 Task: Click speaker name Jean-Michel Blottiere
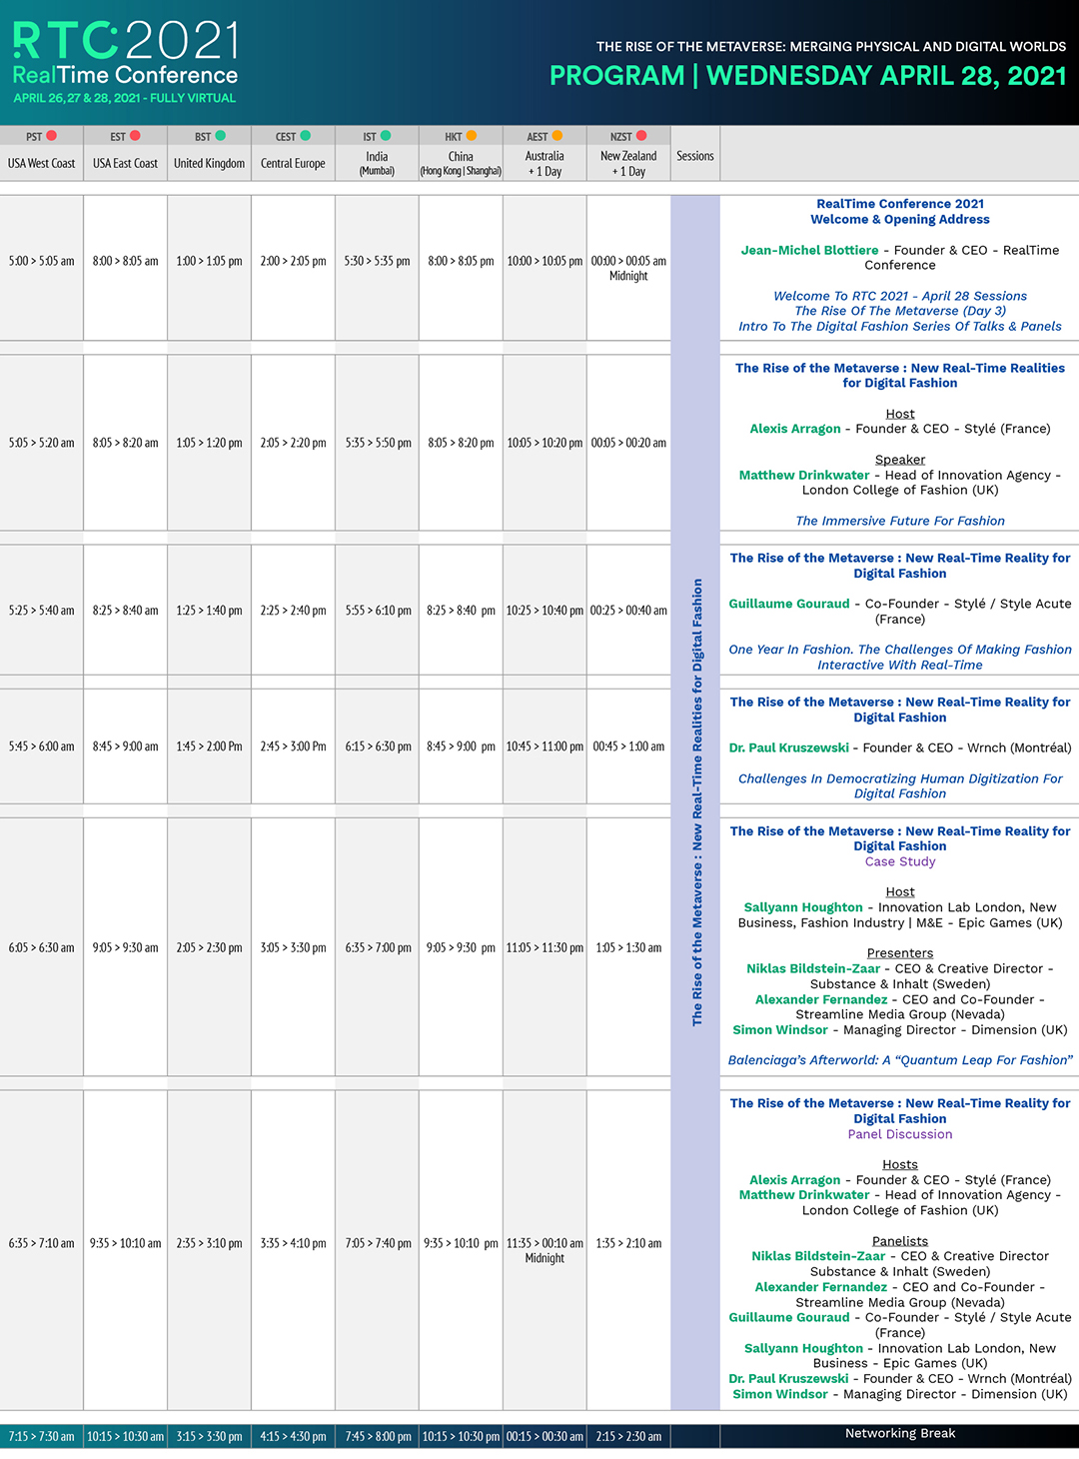(x=810, y=250)
